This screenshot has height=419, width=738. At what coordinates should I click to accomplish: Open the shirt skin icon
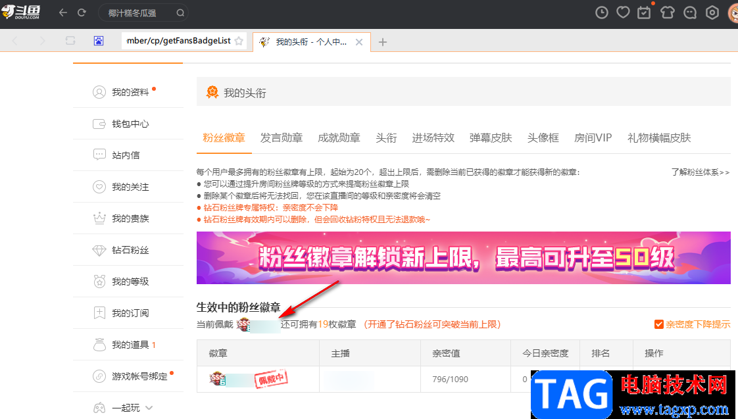[x=668, y=12]
